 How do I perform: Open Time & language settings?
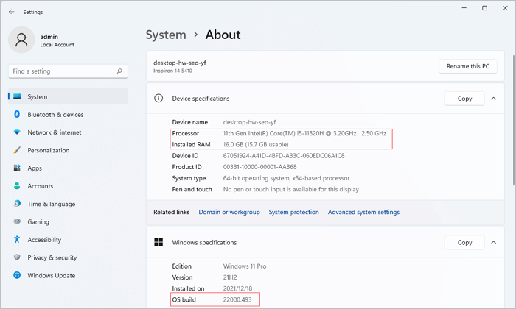click(x=51, y=204)
